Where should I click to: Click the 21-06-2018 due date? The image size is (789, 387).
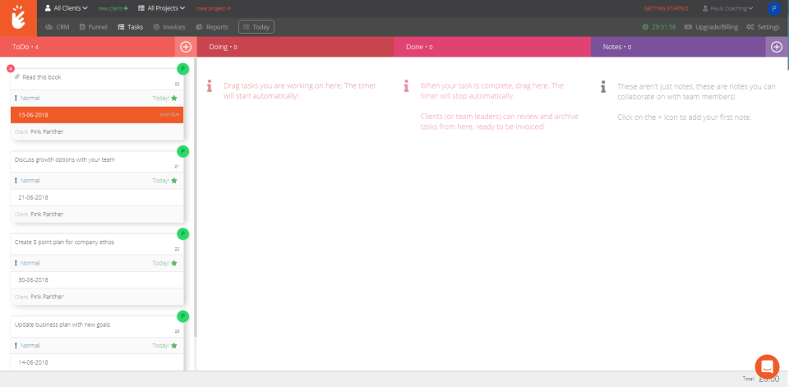[33, 197]
